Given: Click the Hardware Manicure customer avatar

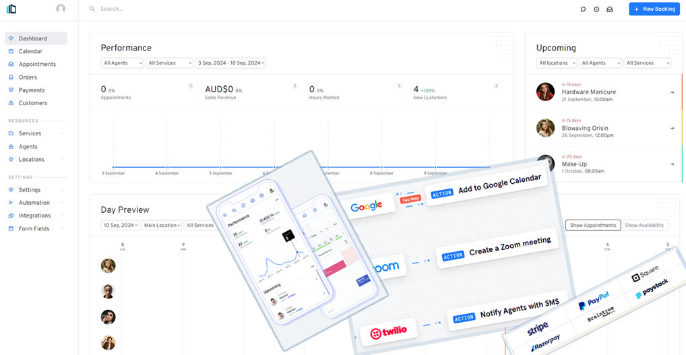Looking at the screenshot, I should coord(546,92).
